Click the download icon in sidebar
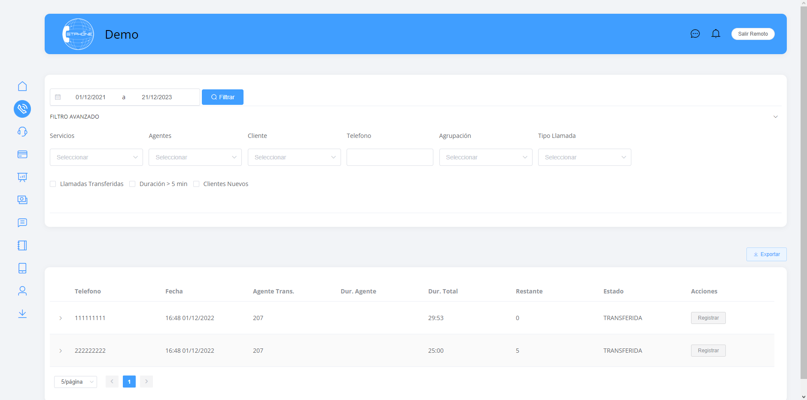The height and width of the screenshot is (400, 807). 22,314
